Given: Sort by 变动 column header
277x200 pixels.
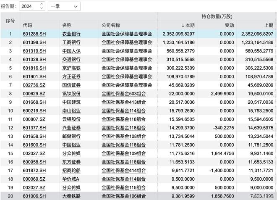Looking at the screenshot, I should [229, 26].
